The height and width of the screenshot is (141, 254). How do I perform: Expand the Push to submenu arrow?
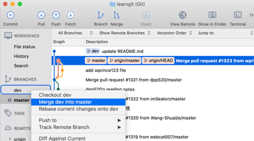tap(119, 120)
